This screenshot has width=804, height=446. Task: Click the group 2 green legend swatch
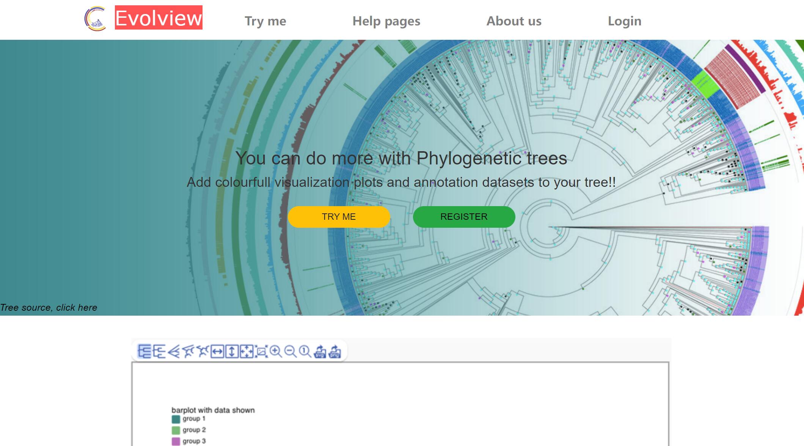click(x=176, y=430)
